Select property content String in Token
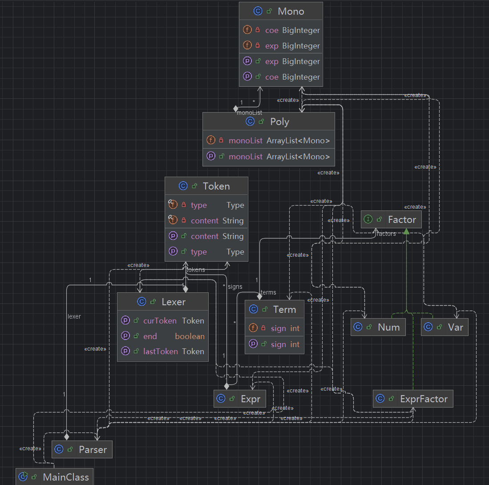 click(x=206, y=236)
